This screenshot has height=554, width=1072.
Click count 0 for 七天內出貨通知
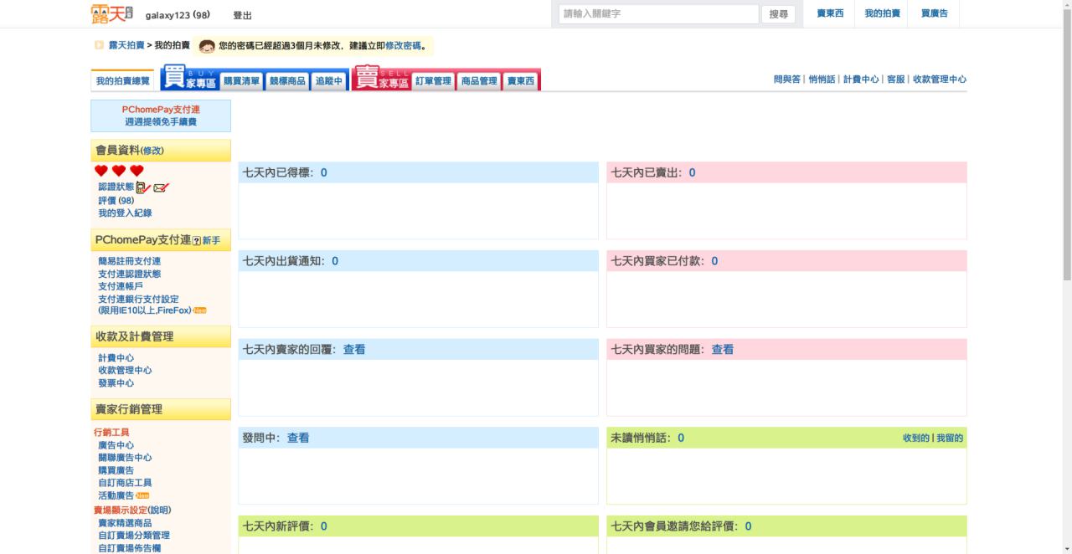tap(335, 261)
